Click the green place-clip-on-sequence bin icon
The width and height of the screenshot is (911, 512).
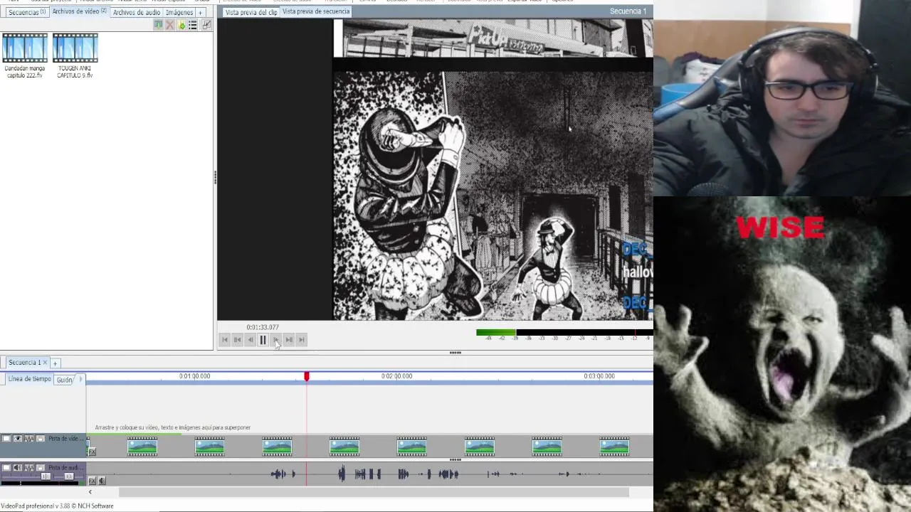[158, 25]
